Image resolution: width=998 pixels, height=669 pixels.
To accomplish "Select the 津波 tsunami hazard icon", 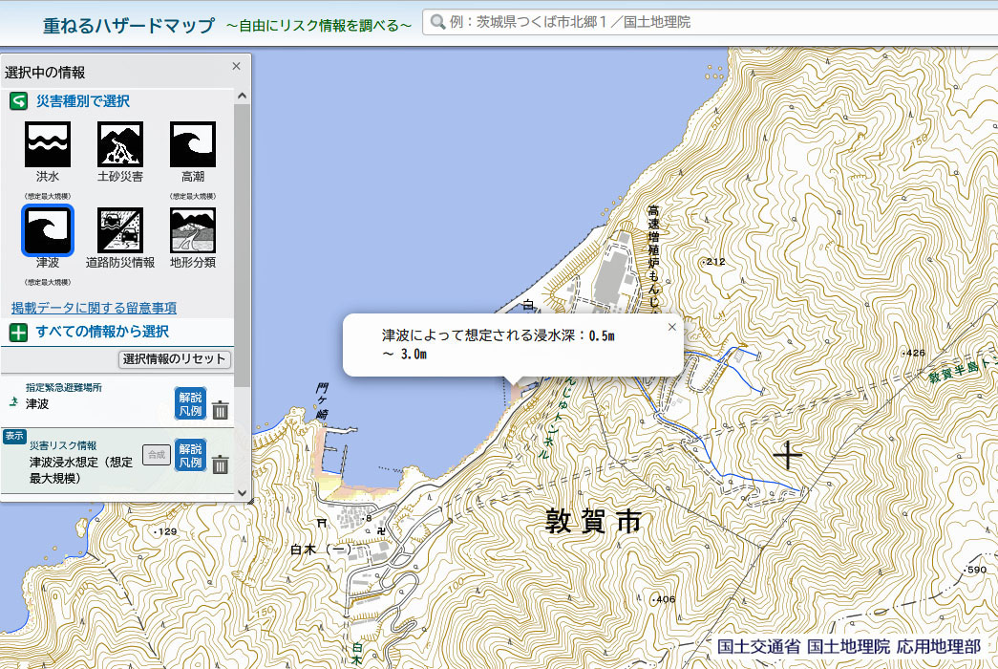I will tap(48, 231).
